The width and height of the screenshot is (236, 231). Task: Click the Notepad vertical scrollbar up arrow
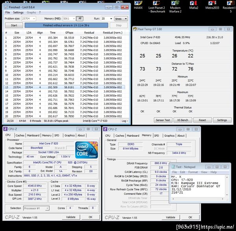[x=227, y=177]
